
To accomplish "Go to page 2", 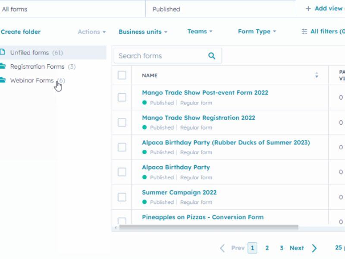I will 267,248.
